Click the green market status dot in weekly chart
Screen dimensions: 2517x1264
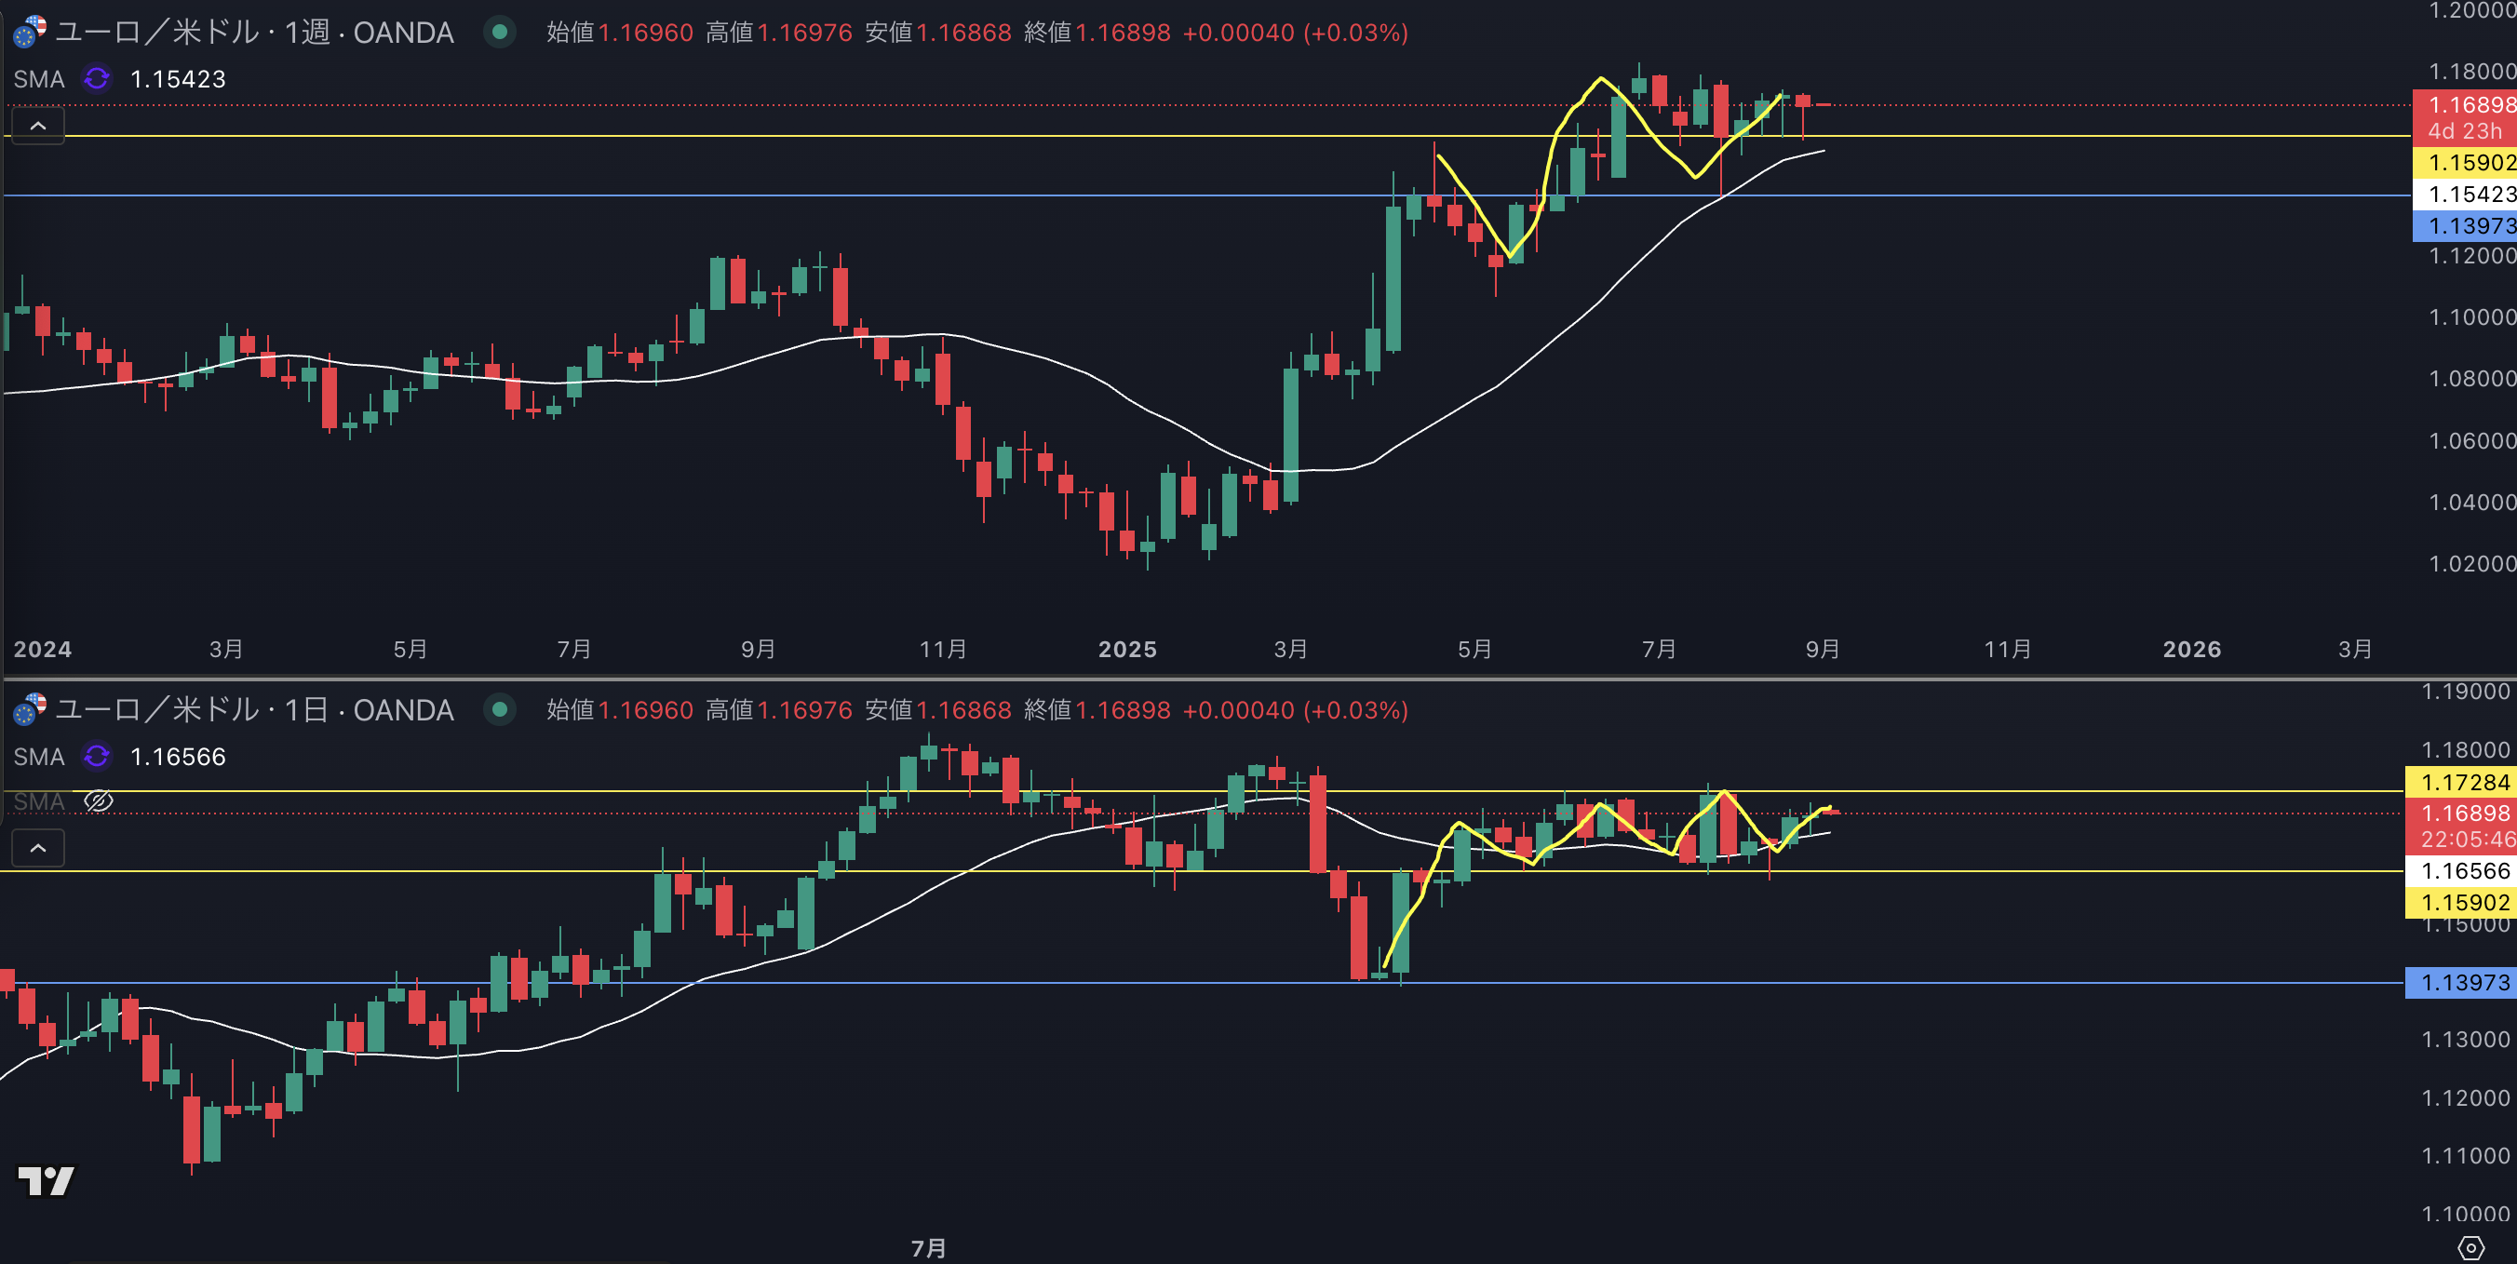[499, 33]
